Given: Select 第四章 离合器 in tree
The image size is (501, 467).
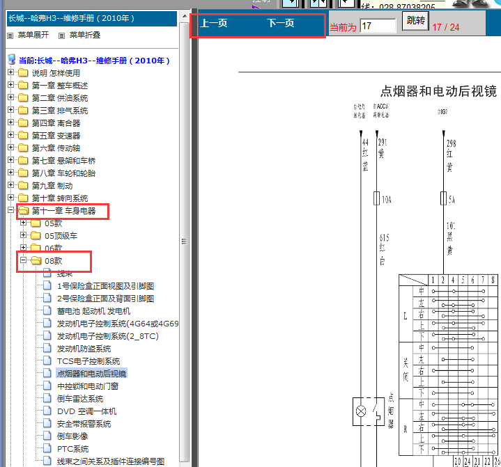Looking at the screenshot, I should click(x=56, y=123).
